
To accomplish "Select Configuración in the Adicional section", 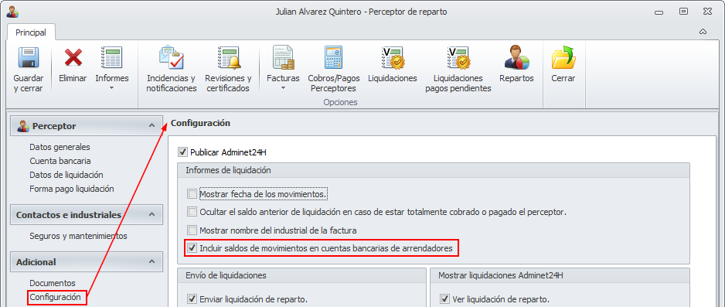I will pyautogui.click(x=55, y=297).
